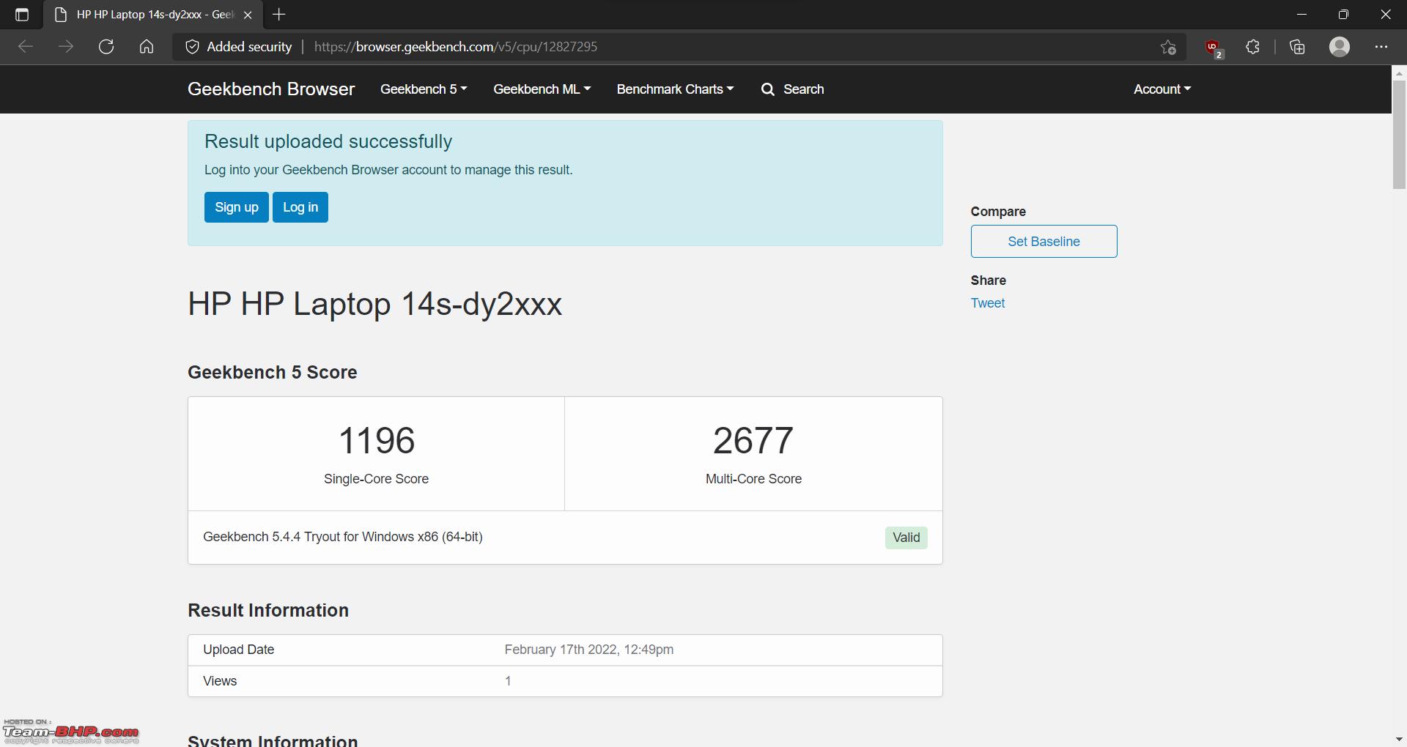Click the upload date February 17th 2022
Screen dimensions: 1407x747
589,650
